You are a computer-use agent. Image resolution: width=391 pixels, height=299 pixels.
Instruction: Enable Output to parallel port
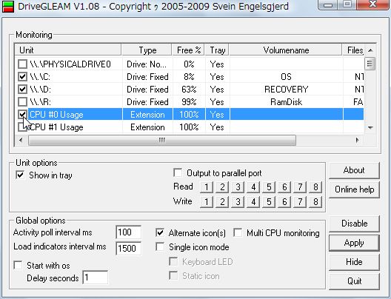(178, 172)
